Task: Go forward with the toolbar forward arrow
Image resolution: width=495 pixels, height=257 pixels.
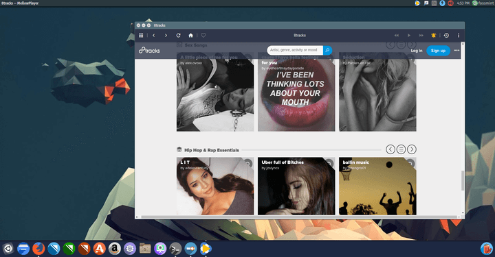Action: coord(166,36)
